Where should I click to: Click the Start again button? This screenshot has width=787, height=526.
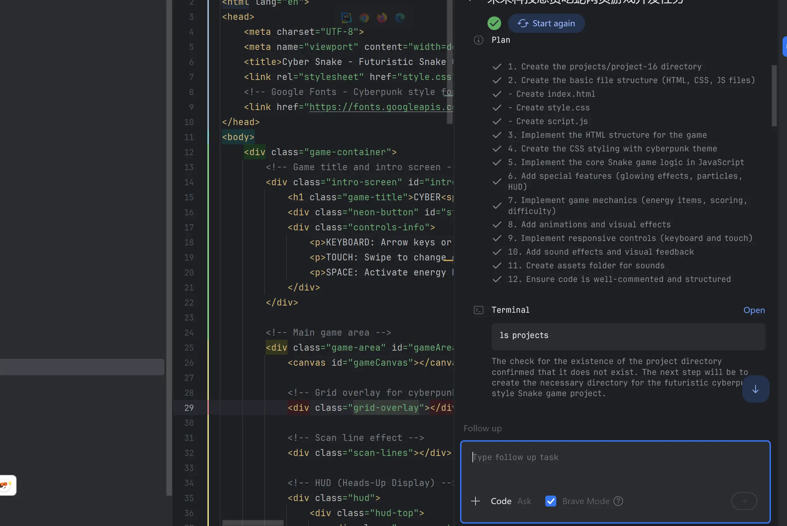[546, 23]
